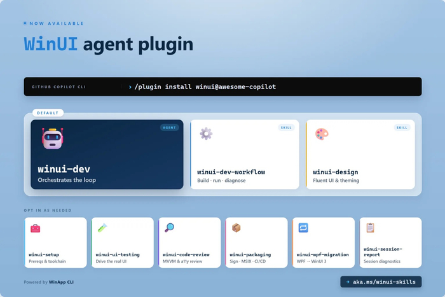Viewport: 445px width, 297px height.
Task: Click the magnifying glass icon for winui-code-review
Action: click(169, 228)
